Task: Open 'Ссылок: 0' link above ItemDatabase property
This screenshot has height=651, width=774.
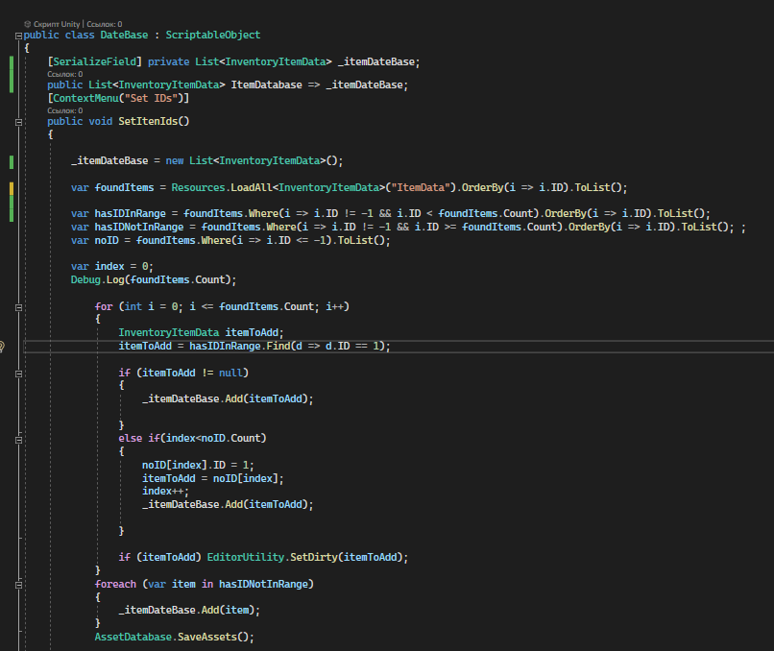Action: pos(64,74)
